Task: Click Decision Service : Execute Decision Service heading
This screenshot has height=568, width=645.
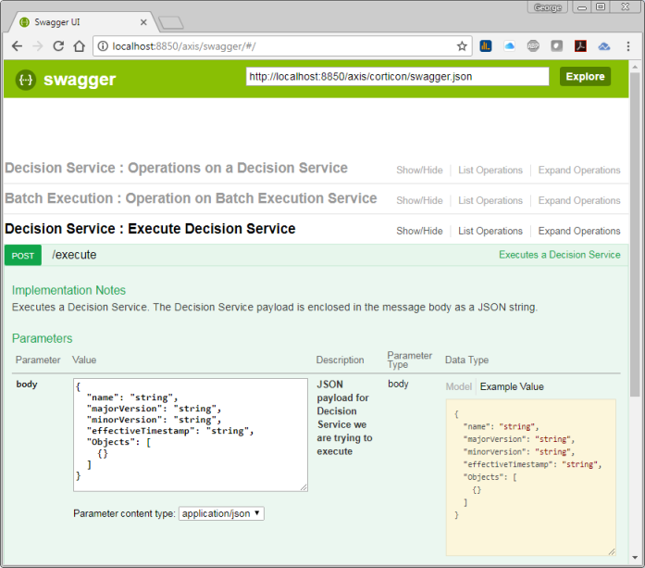Action: click(150, 229)
